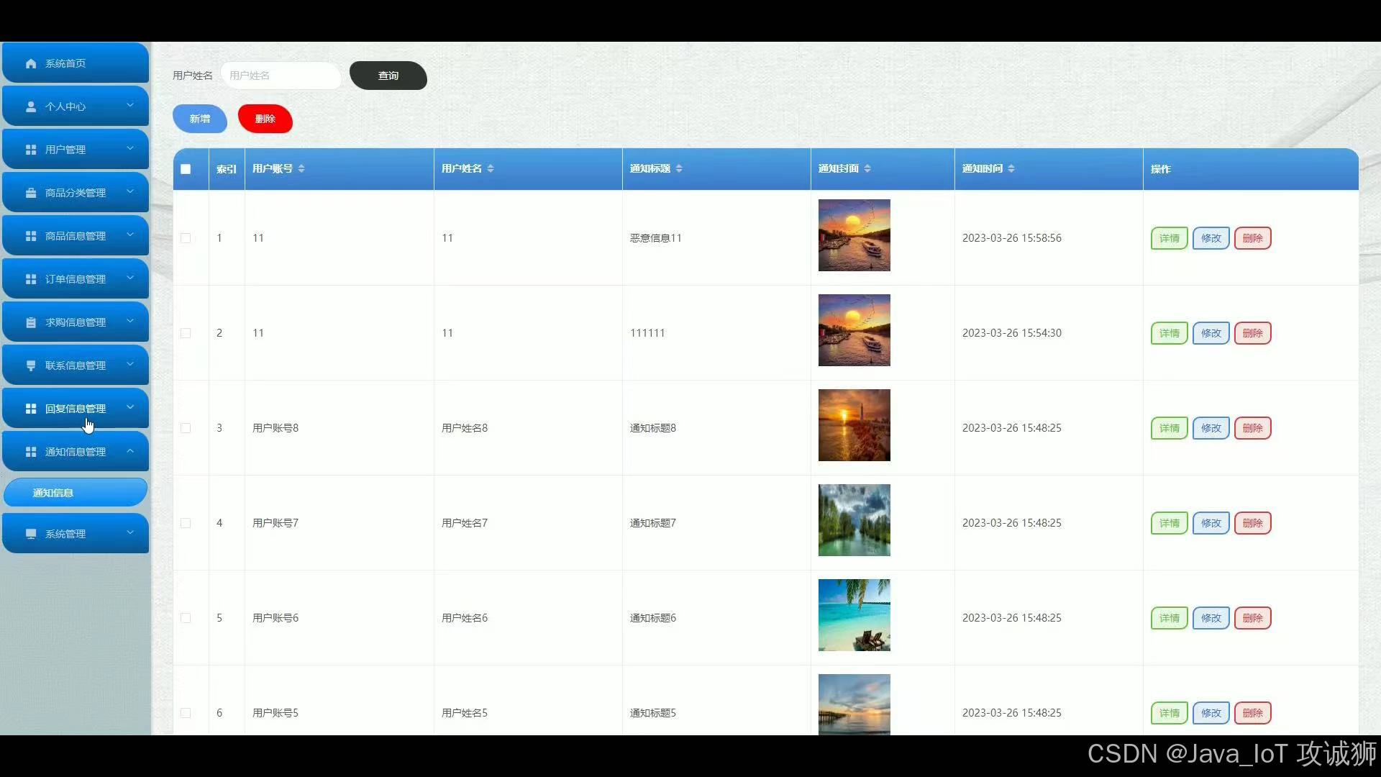
Task: Click the monitor icon for 系统管理
Action: click(x=31, y=534)
